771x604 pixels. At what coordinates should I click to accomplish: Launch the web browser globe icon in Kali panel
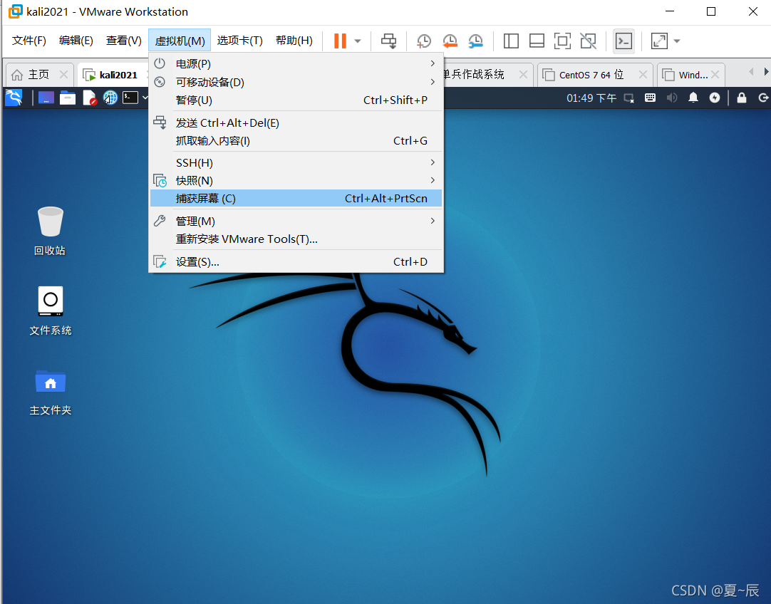(x=110, y=98)
